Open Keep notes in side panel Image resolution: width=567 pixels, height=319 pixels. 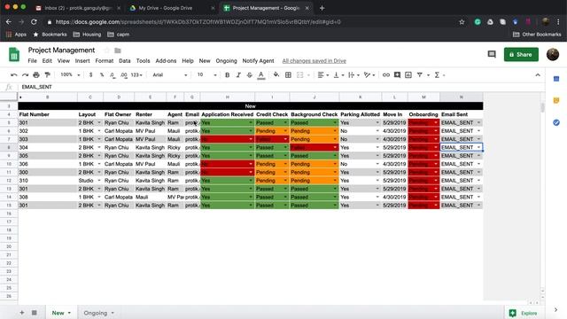coord(556,100)
